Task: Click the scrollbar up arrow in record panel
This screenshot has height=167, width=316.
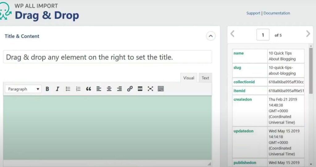Action: tap(311, 46)
